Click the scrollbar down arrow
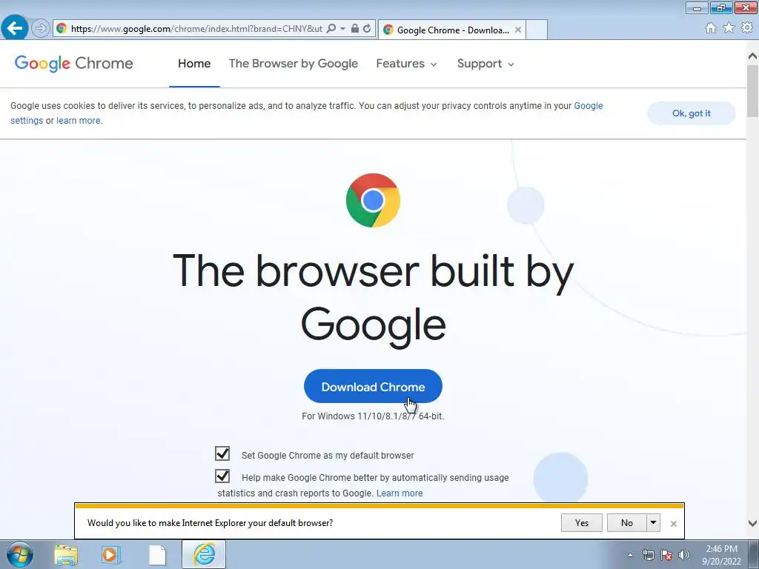This screenshot has height=569, width=759. [752, 523]
